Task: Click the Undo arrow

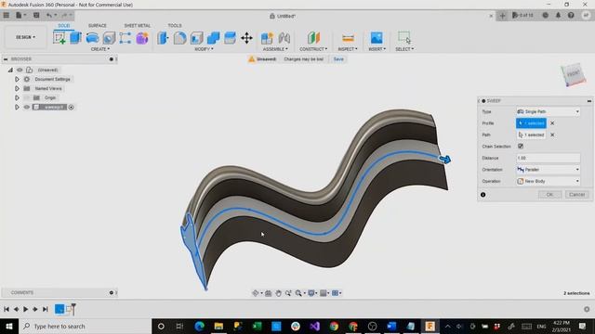Action: click(x=49, y=16)
